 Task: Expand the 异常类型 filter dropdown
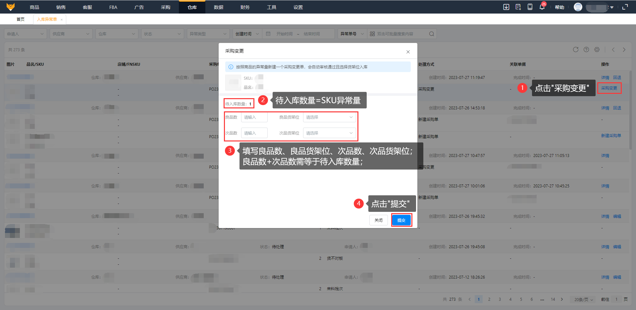pos(208,34)
